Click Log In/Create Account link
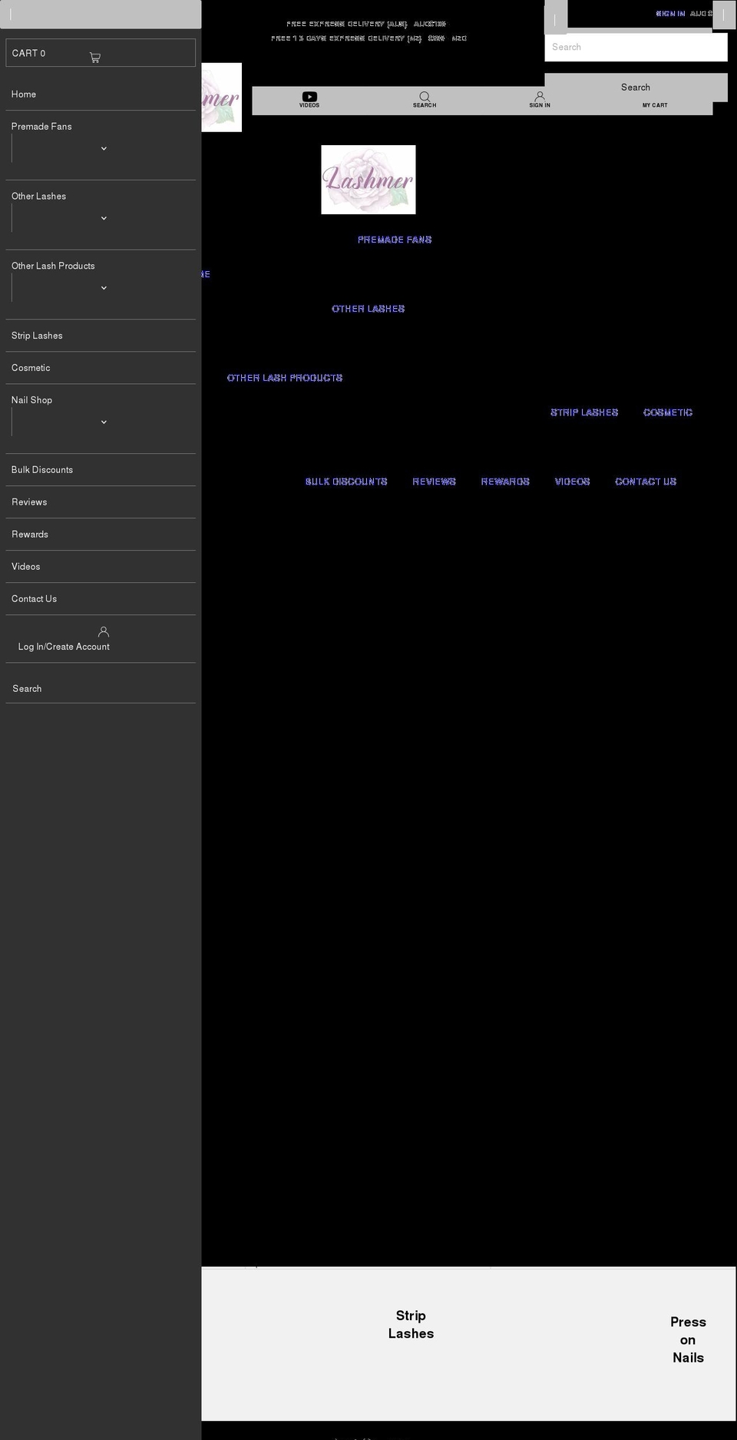 [x=64, y=647]
